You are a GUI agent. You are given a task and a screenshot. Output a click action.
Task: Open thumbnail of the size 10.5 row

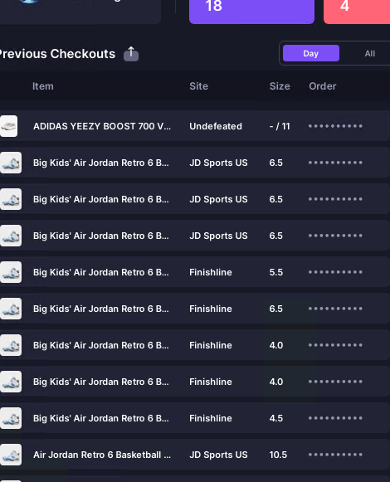coord(11,455)
